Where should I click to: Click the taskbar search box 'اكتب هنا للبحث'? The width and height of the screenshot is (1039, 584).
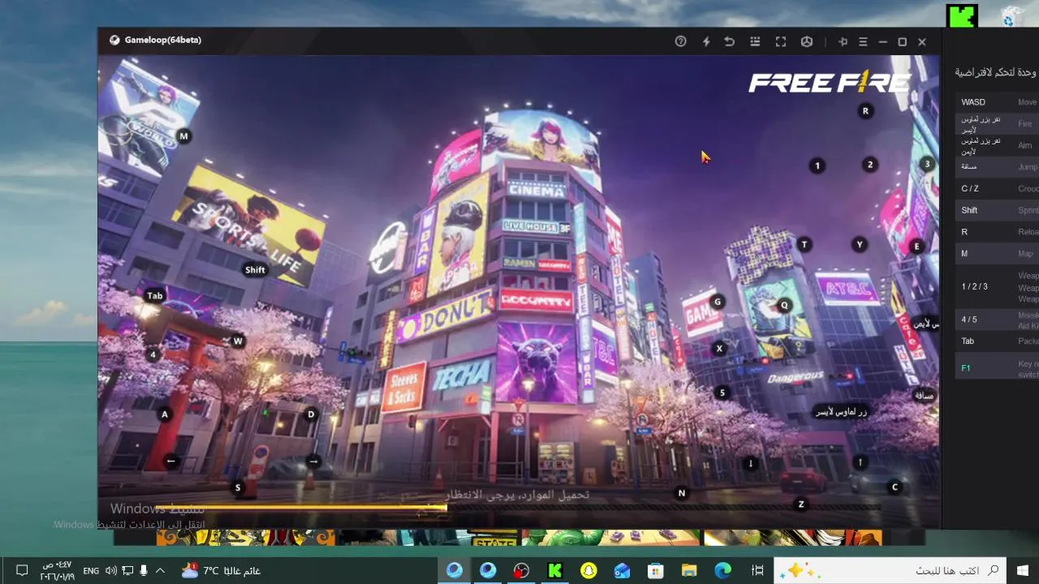[890, 571]
